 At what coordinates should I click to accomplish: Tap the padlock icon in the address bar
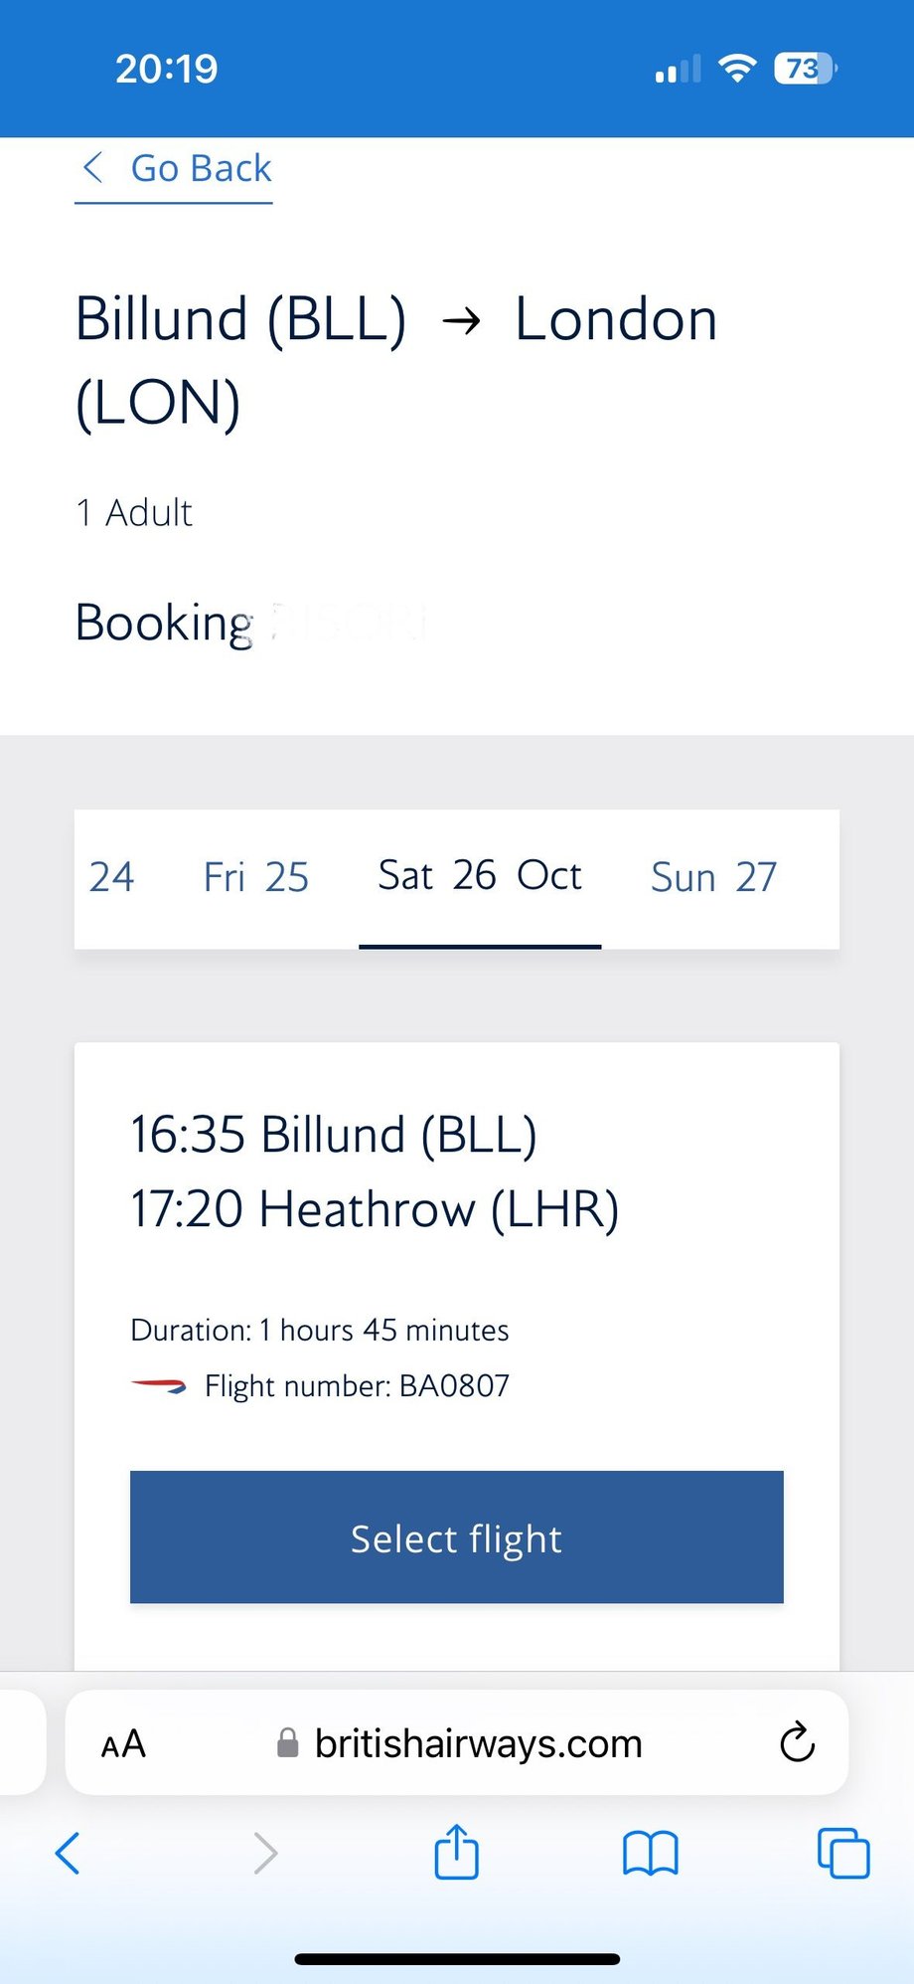(287, 1743)
